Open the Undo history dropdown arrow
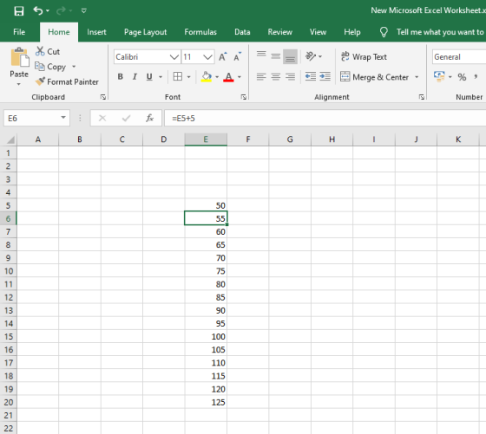Image resolution: width=486 pixels, height=434 pixels. tap(48, 10)
